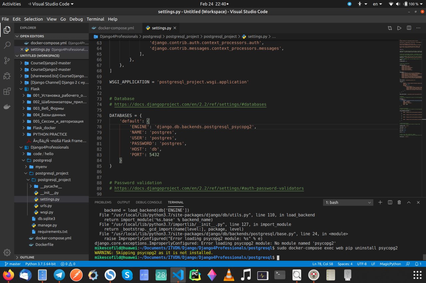This screenshot has width=426, height=283.
Task: Create new terminal with plus icon
Action: [x=380, y=202]
